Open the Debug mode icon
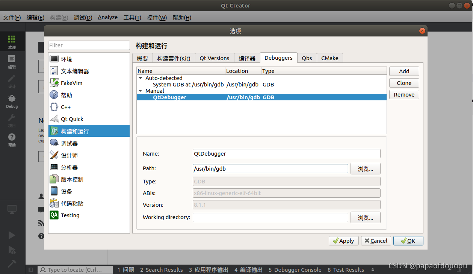This screenshot has width=473, height=274. pos(12,101)
